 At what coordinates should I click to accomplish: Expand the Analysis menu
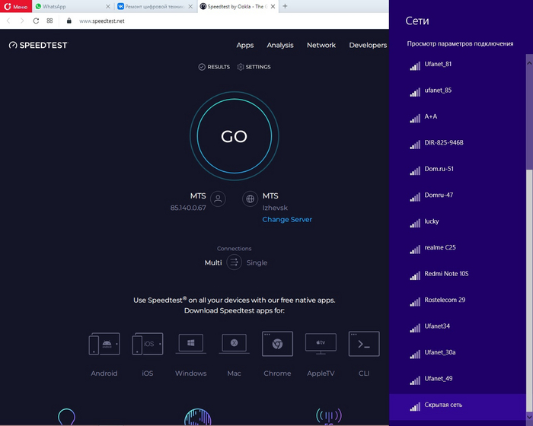click(x=280, y=45)
